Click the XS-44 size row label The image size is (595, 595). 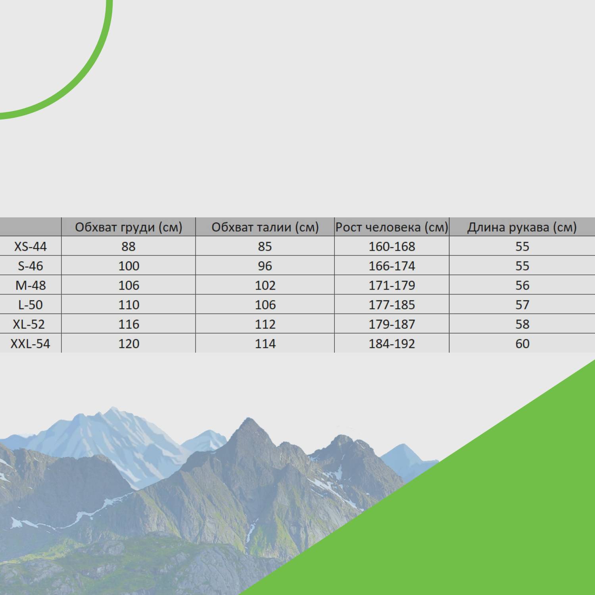click(x=31, y=246)
